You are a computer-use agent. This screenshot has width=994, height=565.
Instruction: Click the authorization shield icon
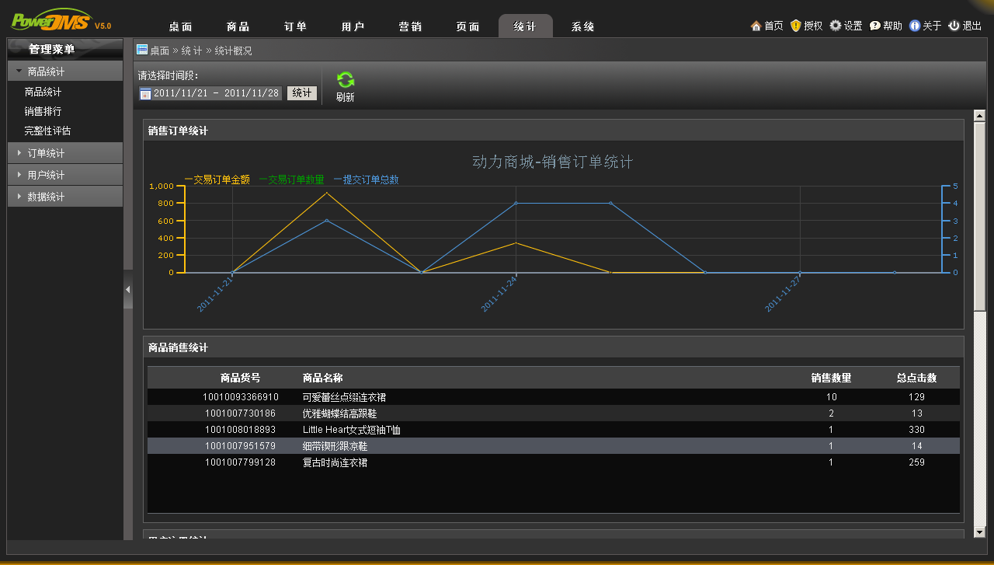[796, 26]
